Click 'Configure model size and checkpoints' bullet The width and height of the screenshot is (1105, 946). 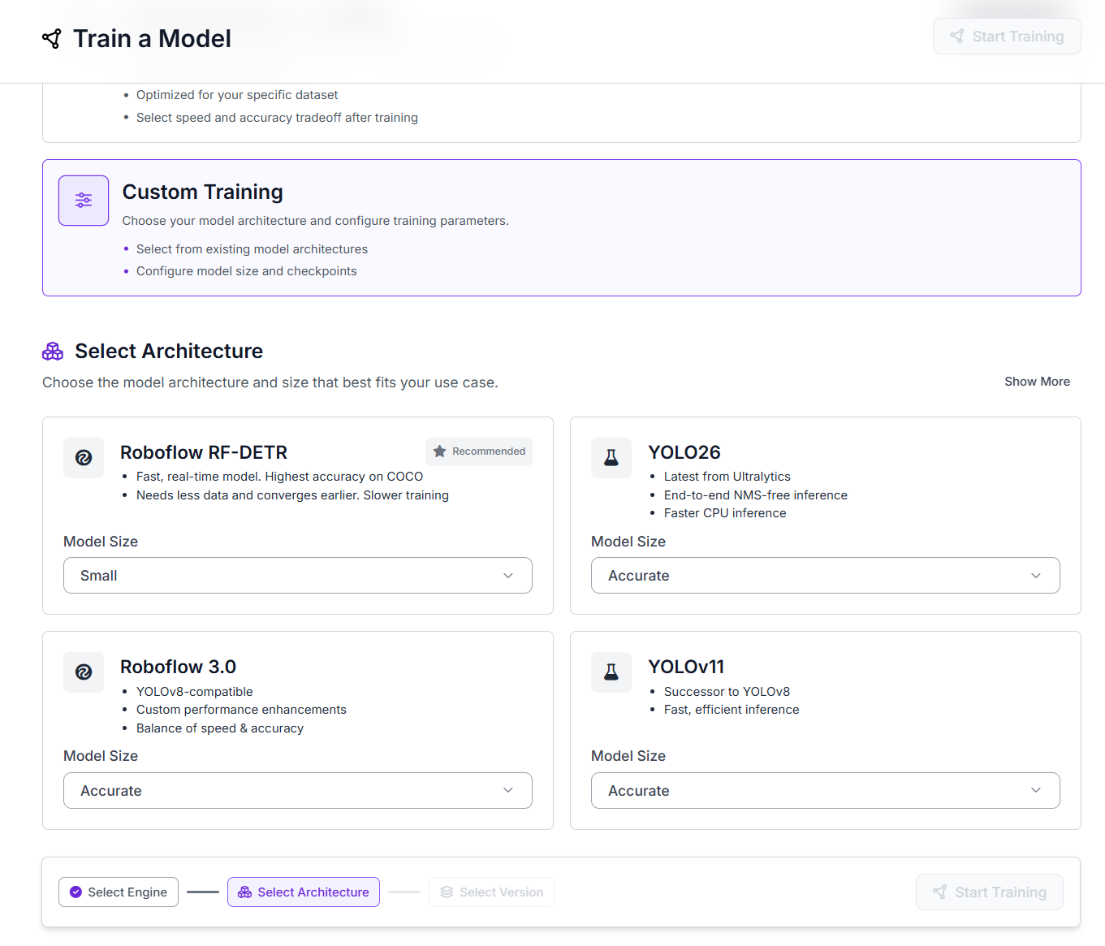(x=247, y=271)
